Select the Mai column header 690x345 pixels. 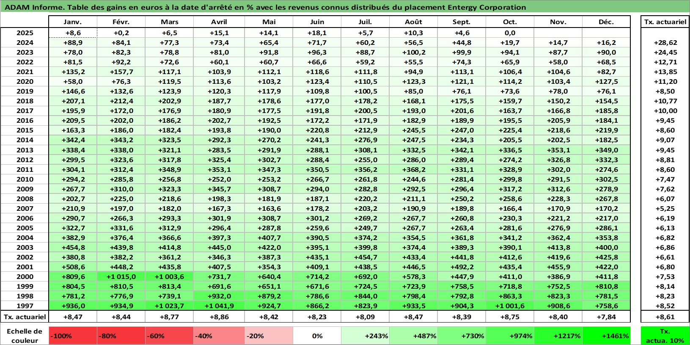(x=269, y=22)
